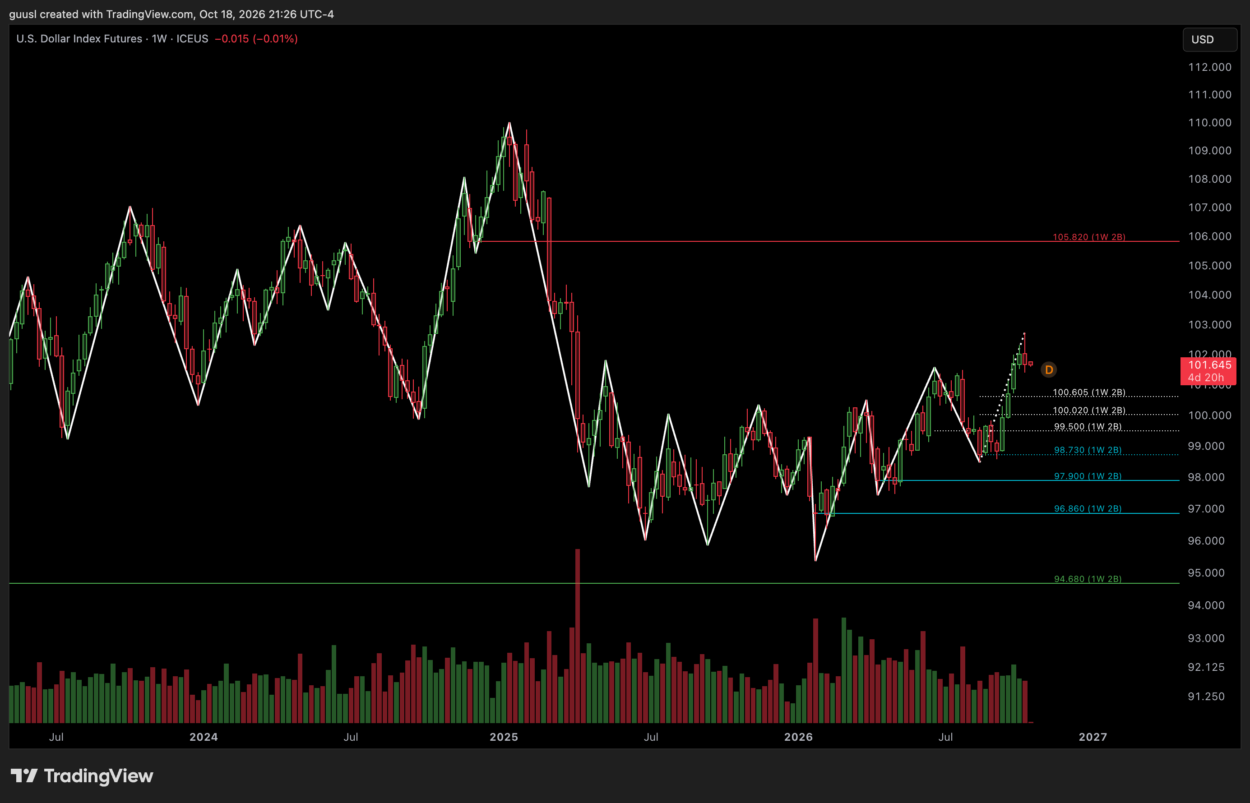Viewport: 1250px width, 803px height.
Task: Click the 2025 label on time axis
Action: pyautogui.click(x=504, y=737)
